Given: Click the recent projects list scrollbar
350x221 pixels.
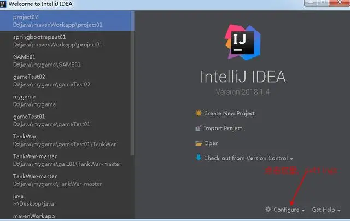Looking at the screenshot, I should pyautogui.click(x=132, y=84).
